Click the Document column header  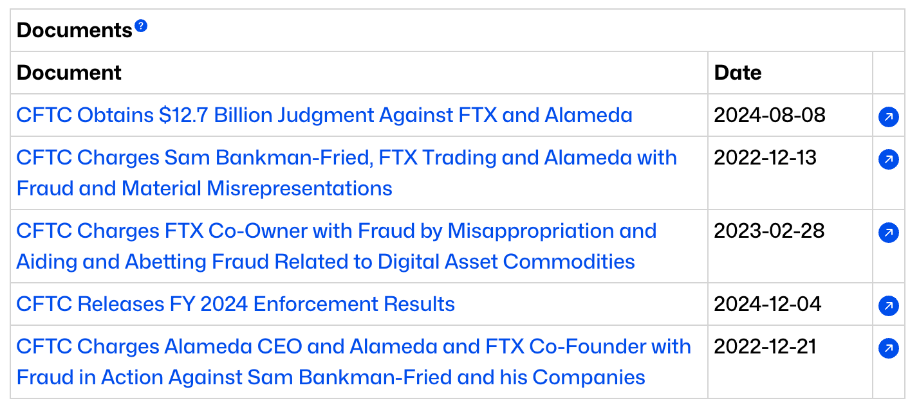click(69, 73)
